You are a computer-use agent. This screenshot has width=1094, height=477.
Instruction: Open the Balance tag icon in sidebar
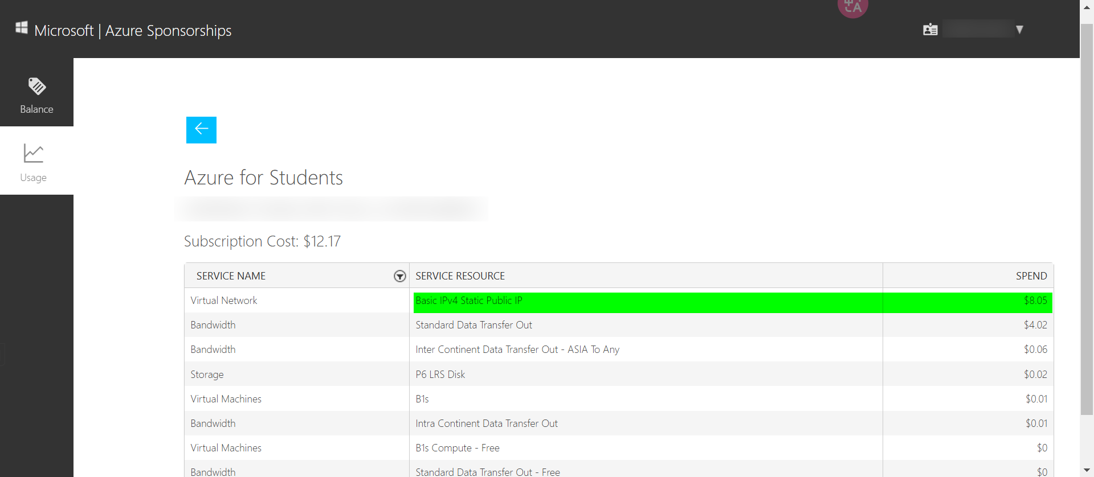pos(37,87)
